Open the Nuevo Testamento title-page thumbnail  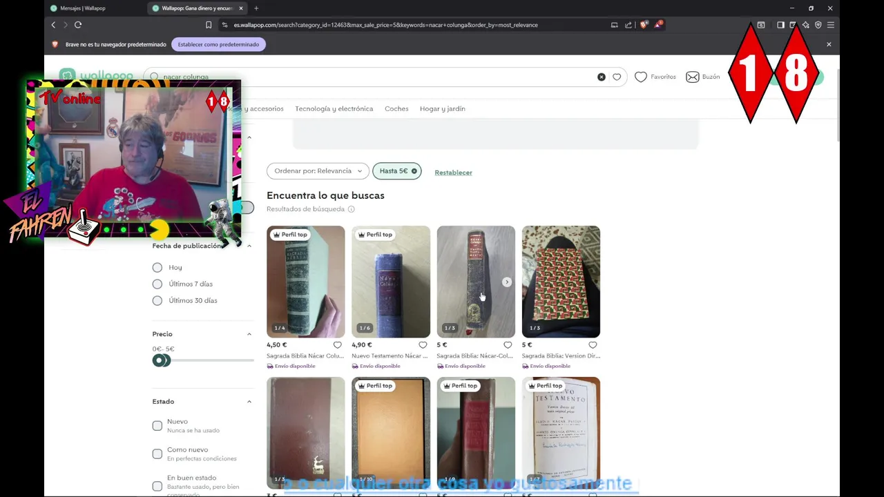coord(561,433)
